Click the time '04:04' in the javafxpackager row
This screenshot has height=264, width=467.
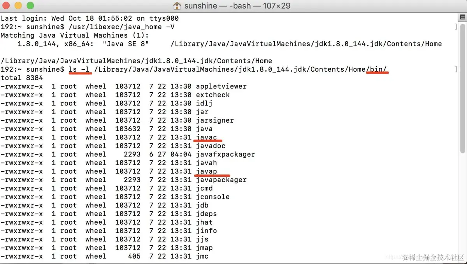(x=181, y=155)
